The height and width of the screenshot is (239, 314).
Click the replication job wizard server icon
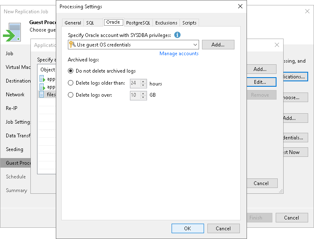(x=12, y=32)
